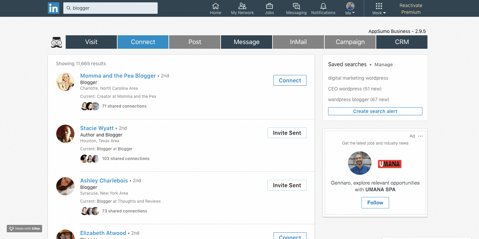Click the Showing 11,665 results text
This screenshot has height=239, width=479.
pos(81,64)
